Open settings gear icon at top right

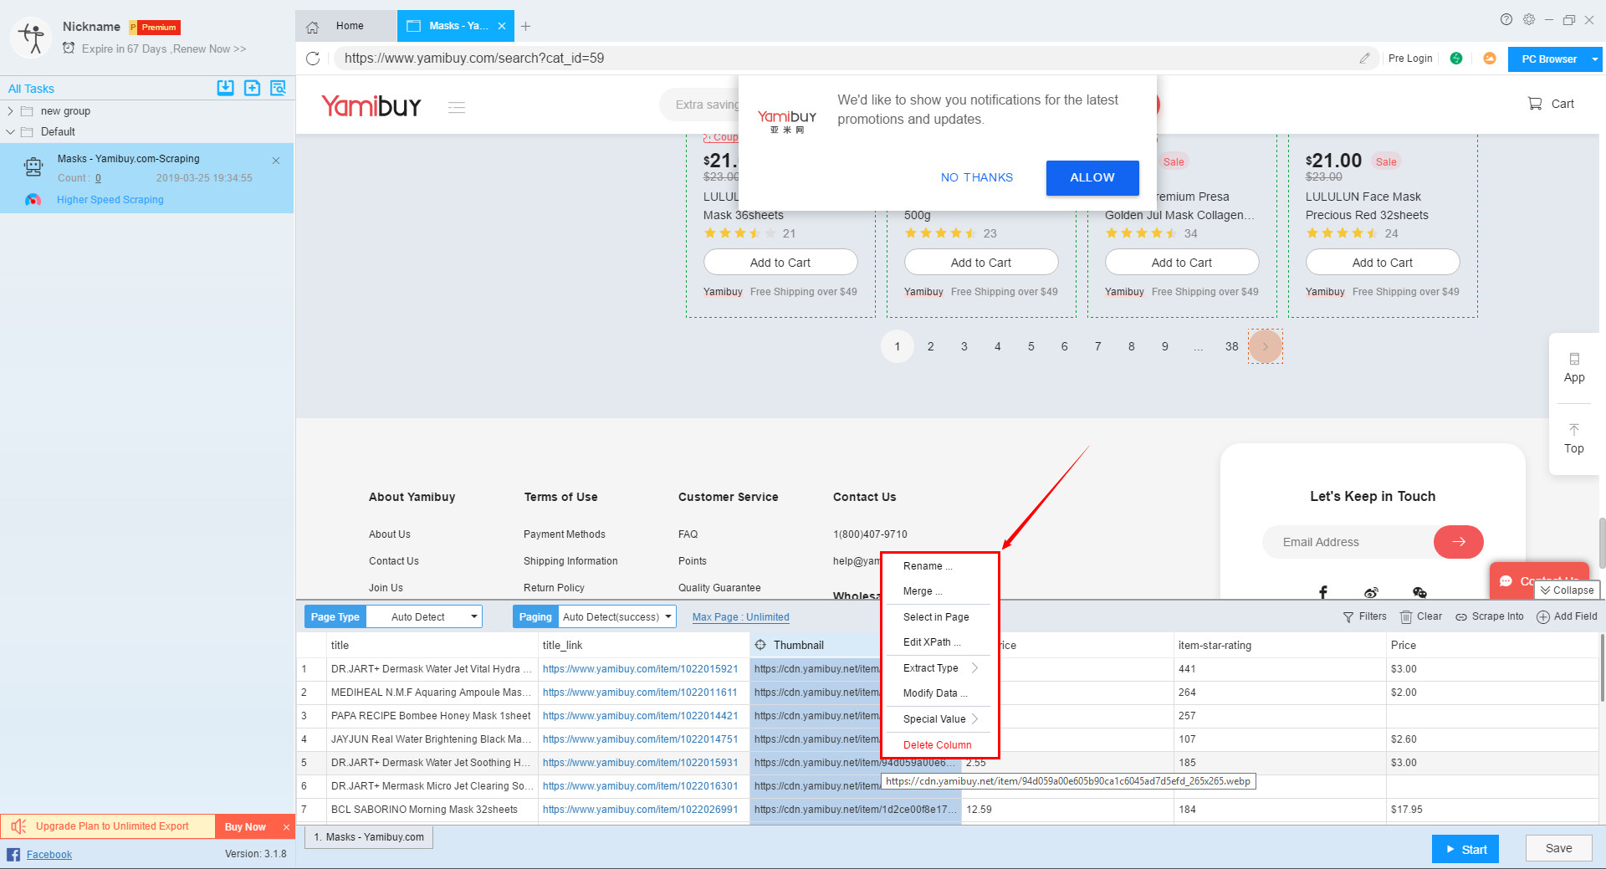coord(1529,19)
